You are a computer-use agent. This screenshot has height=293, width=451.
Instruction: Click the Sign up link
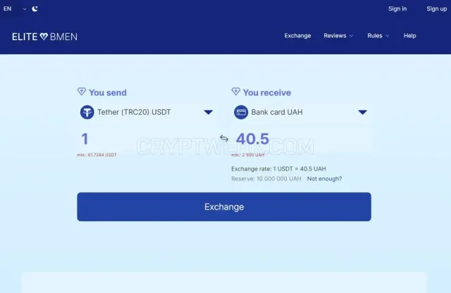(437, 9)
